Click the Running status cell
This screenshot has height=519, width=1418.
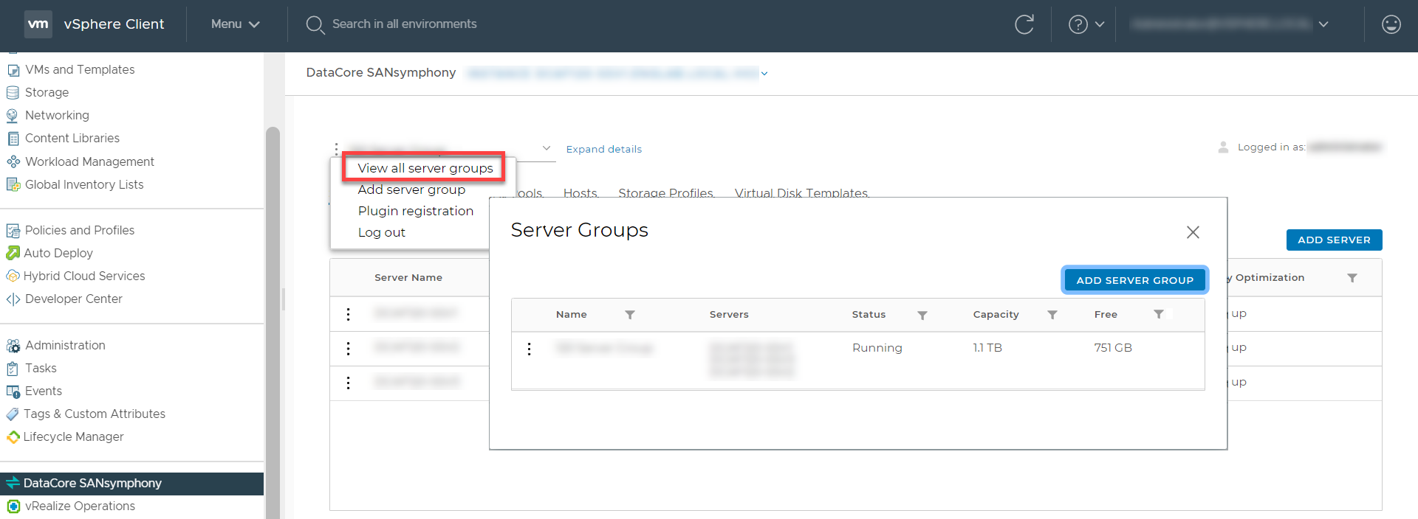click(877, 348)
